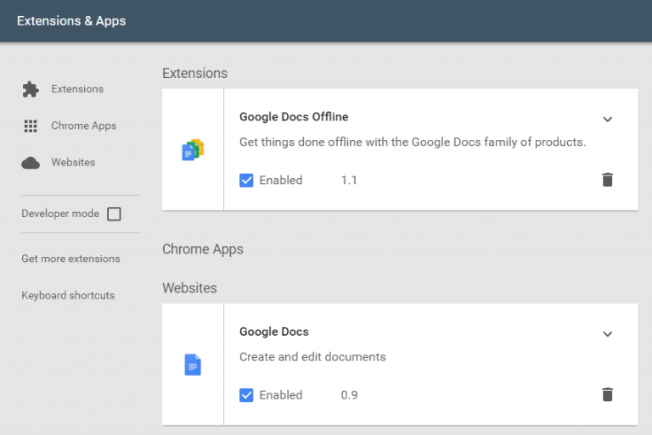Image resolution: width=652 pixels, height=435 pixels.
Task: Click the Google Docs Offline extension icon
Action: [193, 149]
